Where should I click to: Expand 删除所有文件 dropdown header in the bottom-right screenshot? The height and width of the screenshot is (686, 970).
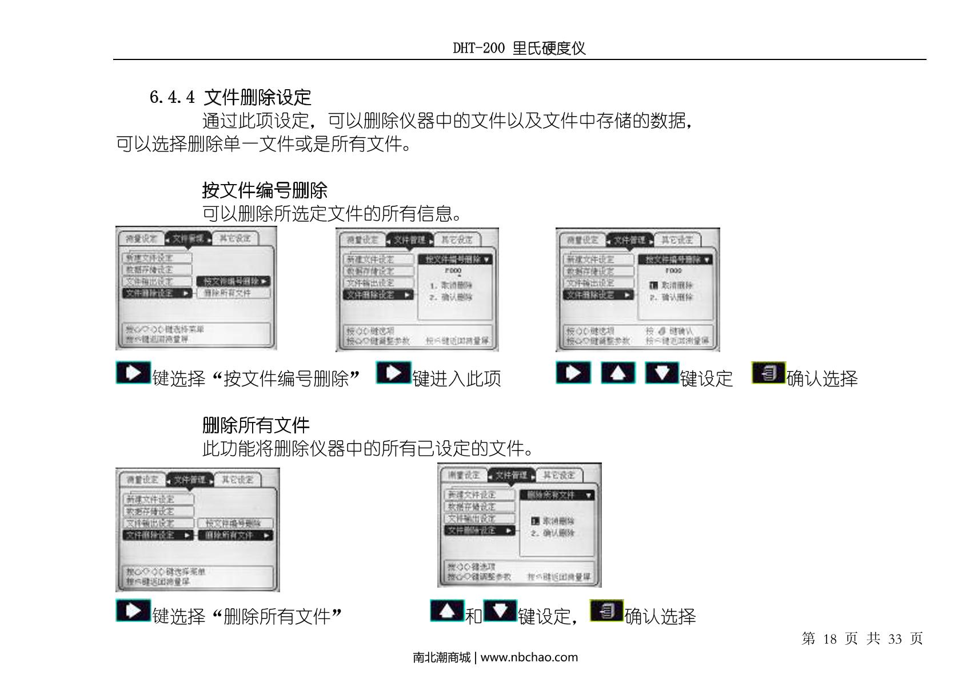tap(556, 495)
